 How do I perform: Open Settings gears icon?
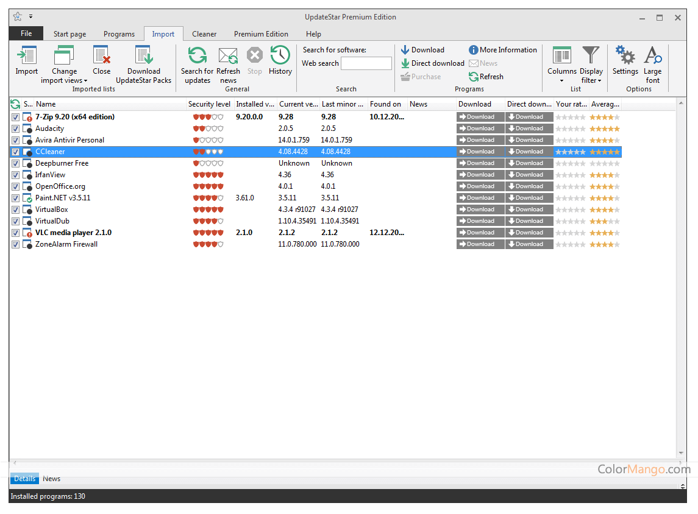(625, 56)
